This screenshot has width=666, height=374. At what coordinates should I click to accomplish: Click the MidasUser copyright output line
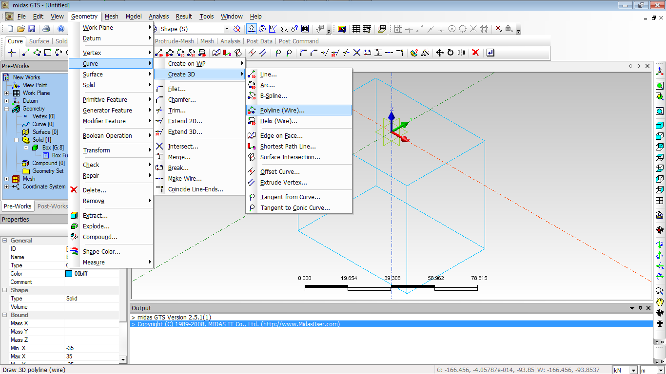tap(238, 324)
